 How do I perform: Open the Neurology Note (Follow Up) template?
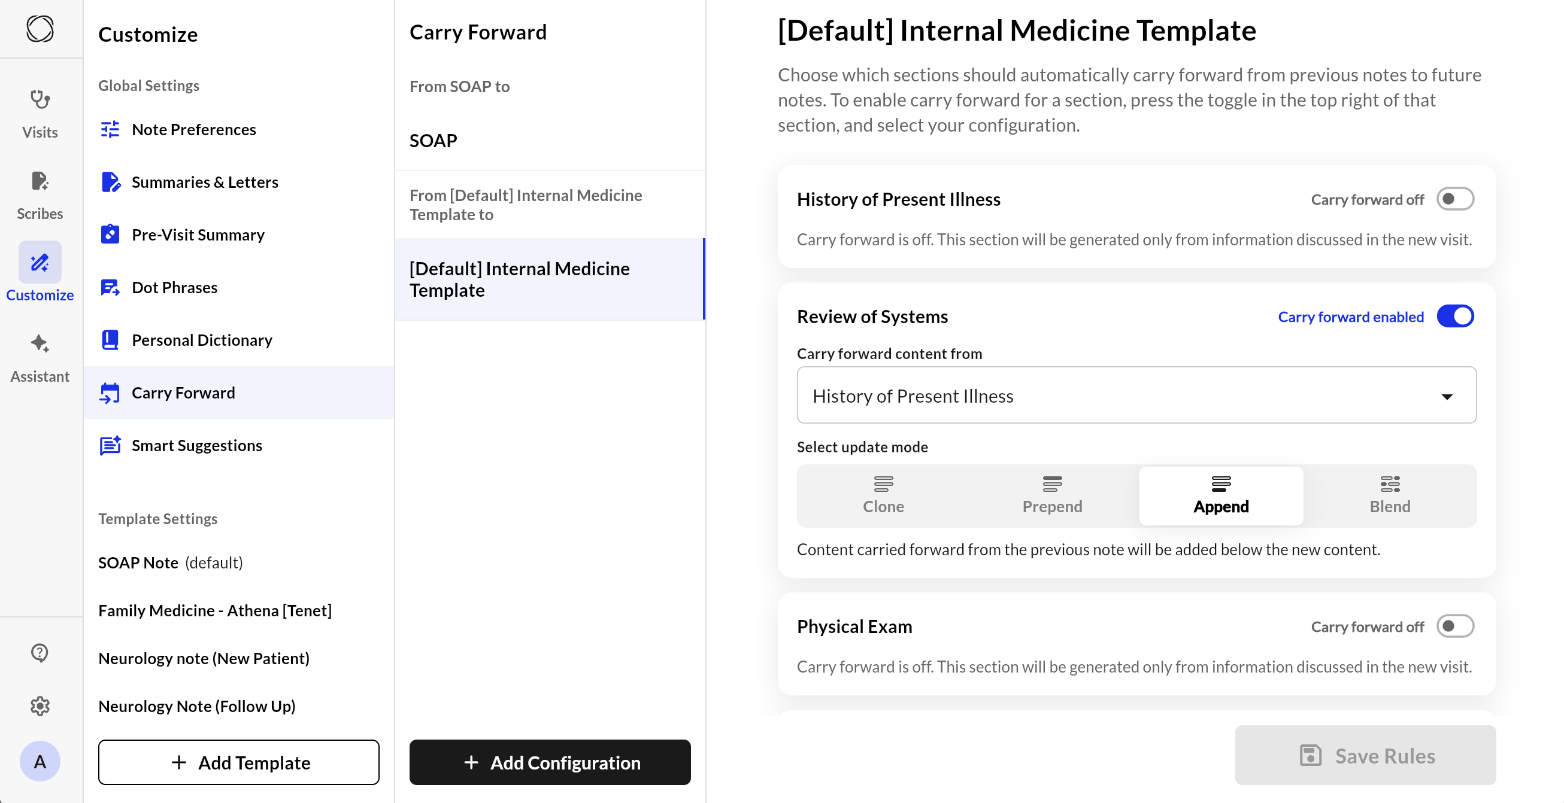click(197, 706)
